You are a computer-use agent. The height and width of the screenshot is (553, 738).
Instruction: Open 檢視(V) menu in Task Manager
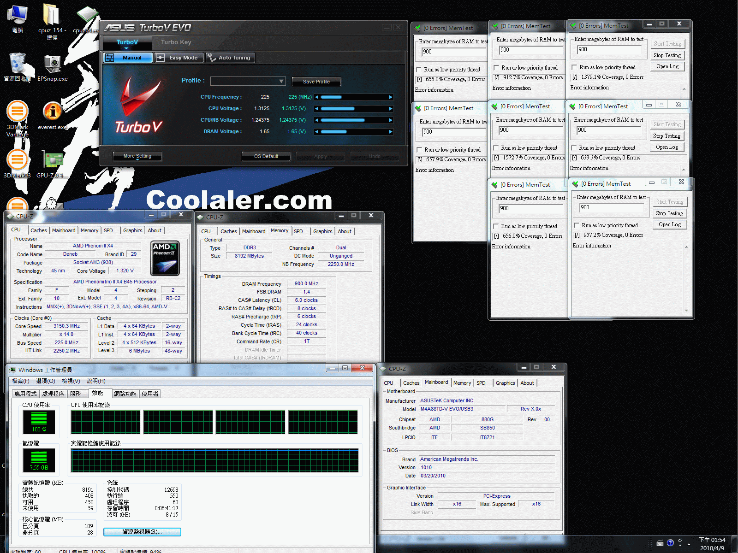tap(71, 381)
